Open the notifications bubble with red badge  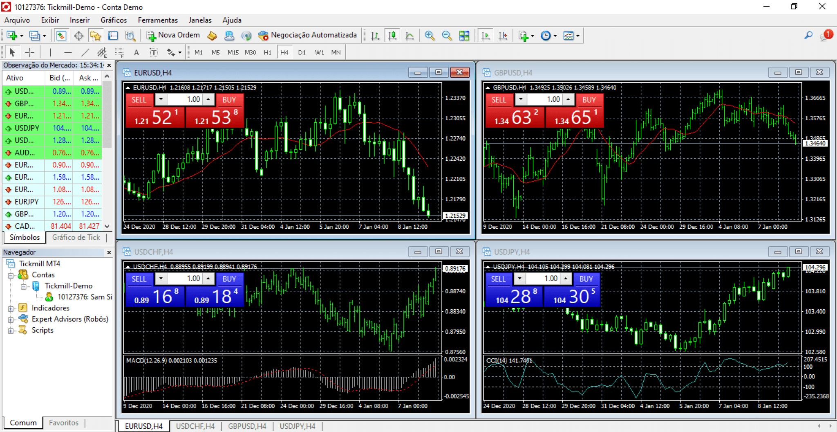[x=826, y=36]
